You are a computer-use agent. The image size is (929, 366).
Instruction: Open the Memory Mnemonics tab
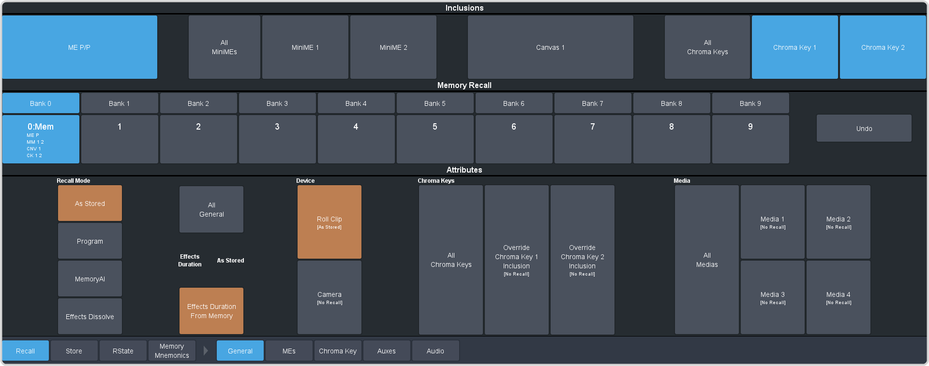172,351
